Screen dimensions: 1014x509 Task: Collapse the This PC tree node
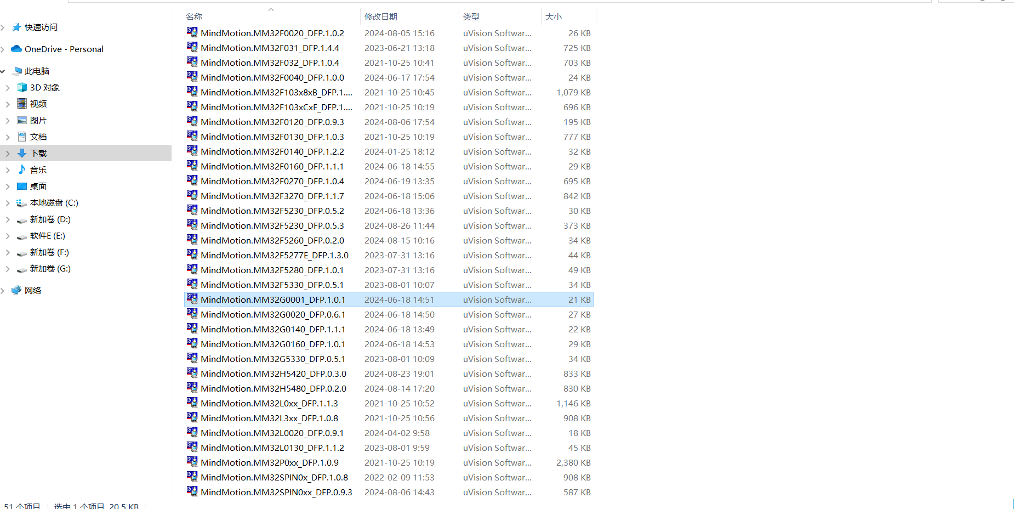(x=3, y=71)
